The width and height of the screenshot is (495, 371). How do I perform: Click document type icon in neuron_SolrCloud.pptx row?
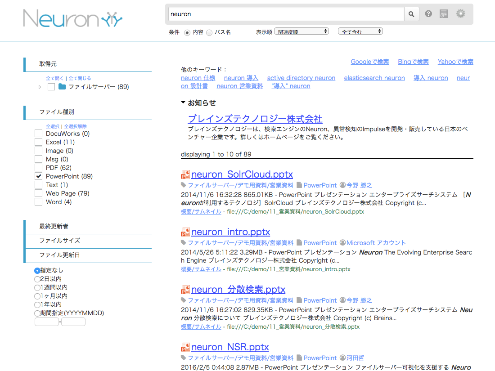pos(299,185)
